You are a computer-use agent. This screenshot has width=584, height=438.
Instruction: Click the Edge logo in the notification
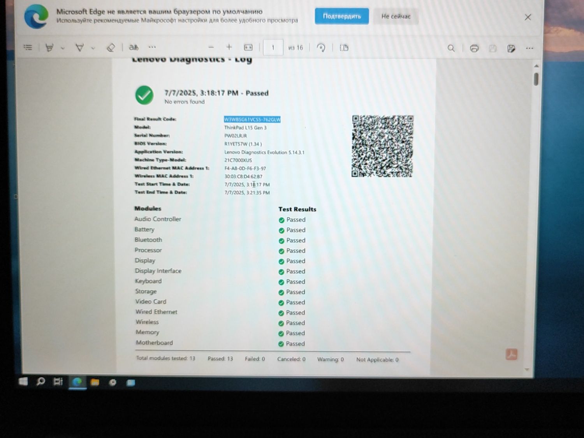(37, 17)
